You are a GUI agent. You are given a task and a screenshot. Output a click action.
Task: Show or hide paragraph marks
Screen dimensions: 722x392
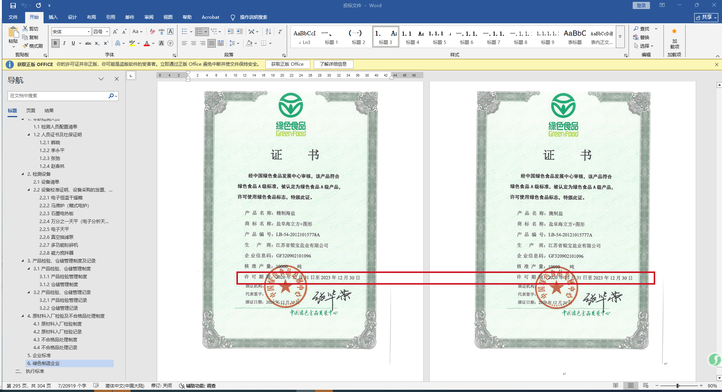point(280,32)
